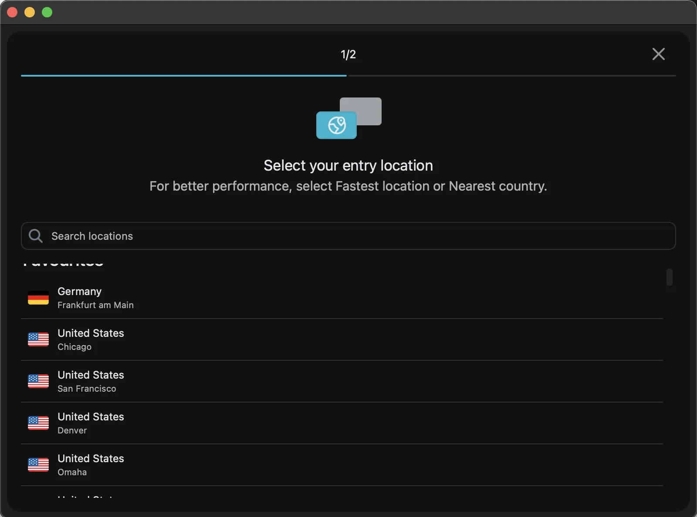Click the Germany flag icon

pos(38,298)
